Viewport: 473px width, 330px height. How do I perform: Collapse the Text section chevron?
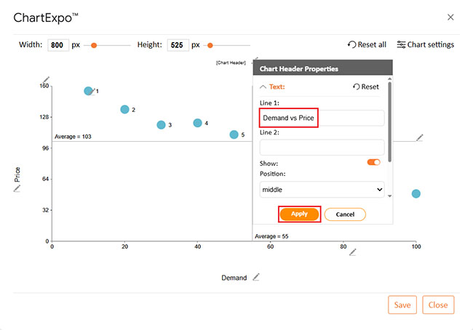coord(263,86)
